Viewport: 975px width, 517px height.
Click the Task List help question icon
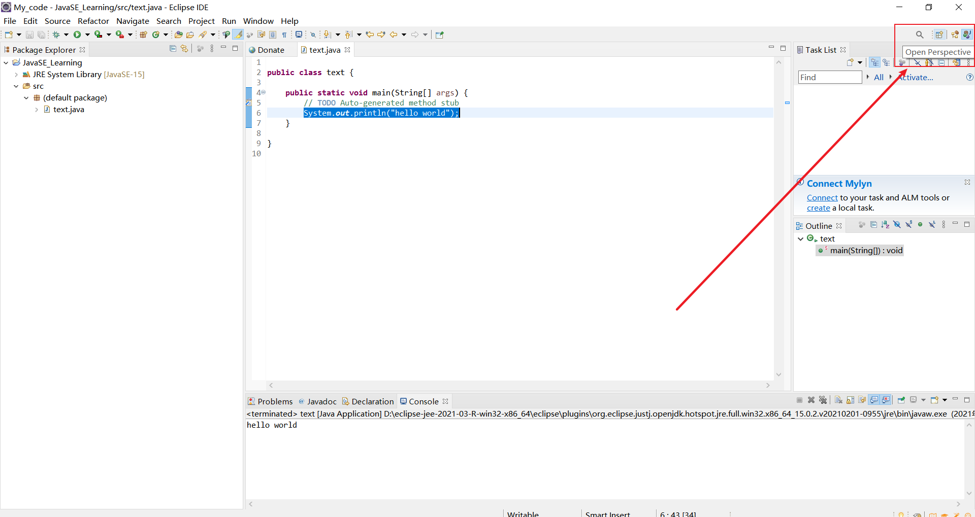pos(969,77)
